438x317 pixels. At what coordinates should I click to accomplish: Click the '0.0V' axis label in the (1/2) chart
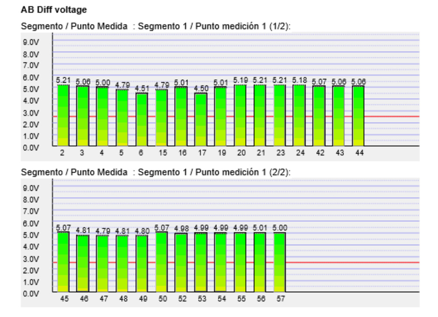click(31, 148)
